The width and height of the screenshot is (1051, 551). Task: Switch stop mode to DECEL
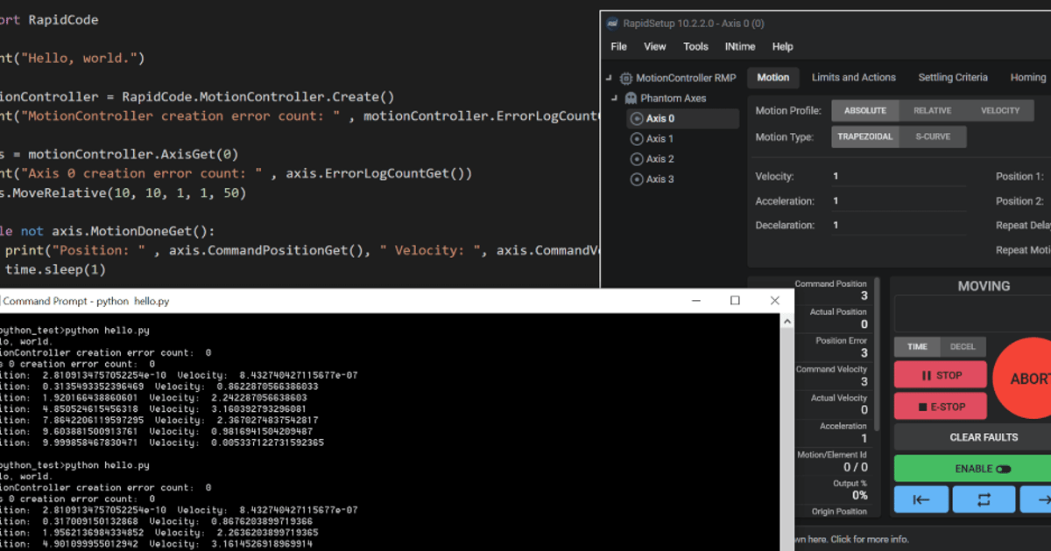click(963, 346)
